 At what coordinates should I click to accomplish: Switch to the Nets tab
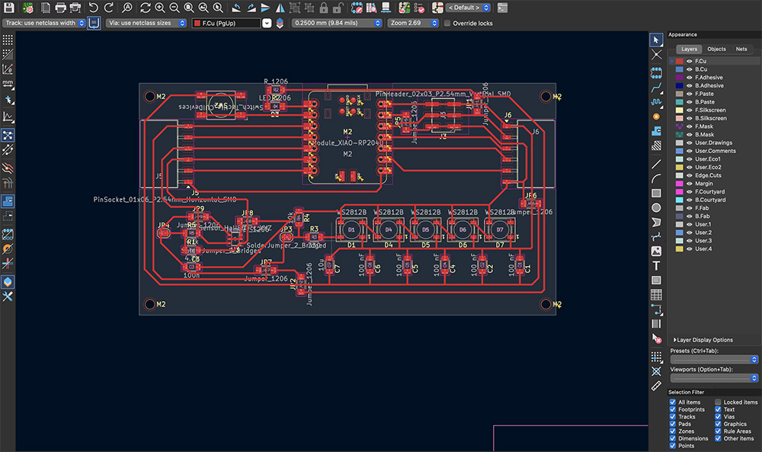pyautogui.click(x=741, y=49)
